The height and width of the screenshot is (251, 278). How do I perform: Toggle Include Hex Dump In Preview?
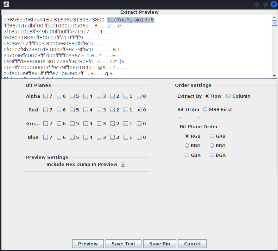tap(123, 165)
